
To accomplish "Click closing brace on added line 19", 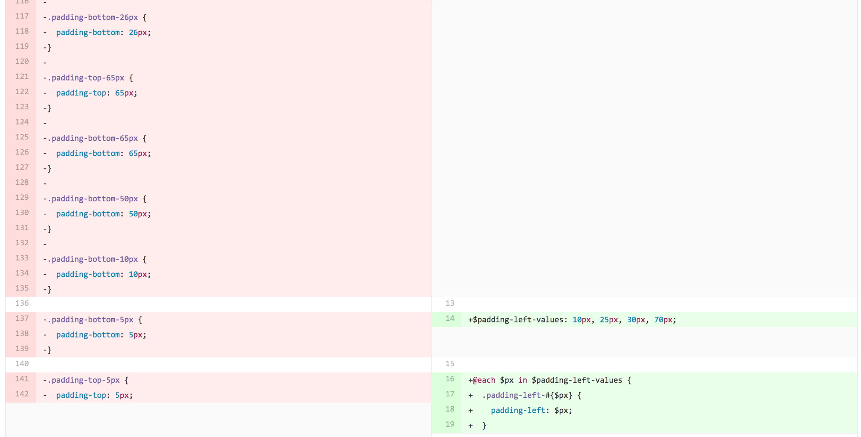I will (x=484, y=426).
